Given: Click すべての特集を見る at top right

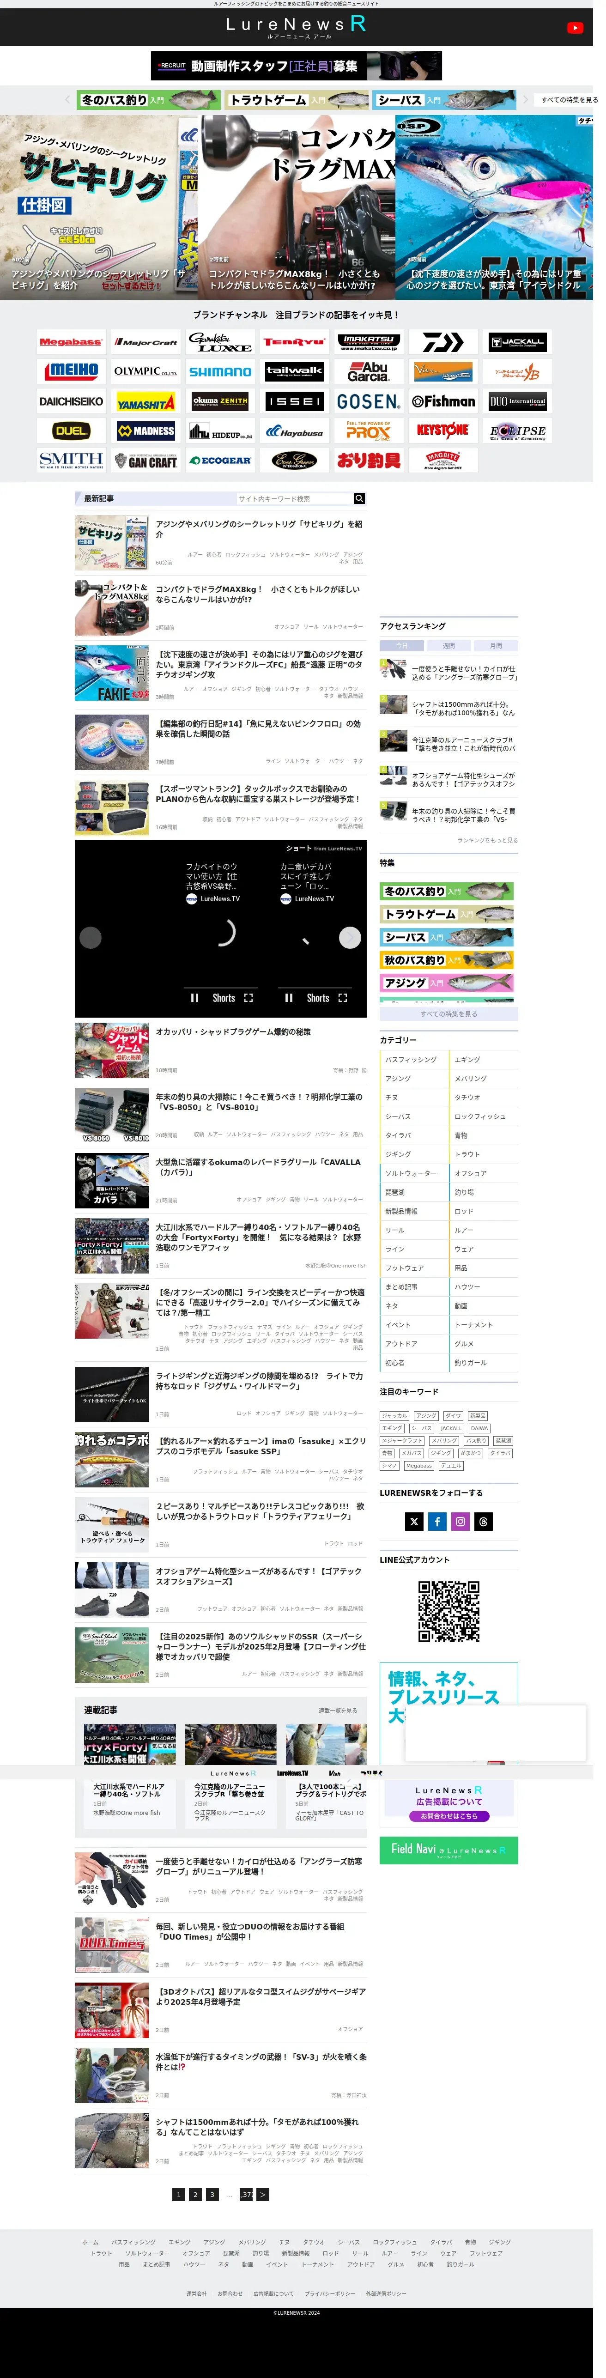Looking at the screenshot, I should point(568,100).
